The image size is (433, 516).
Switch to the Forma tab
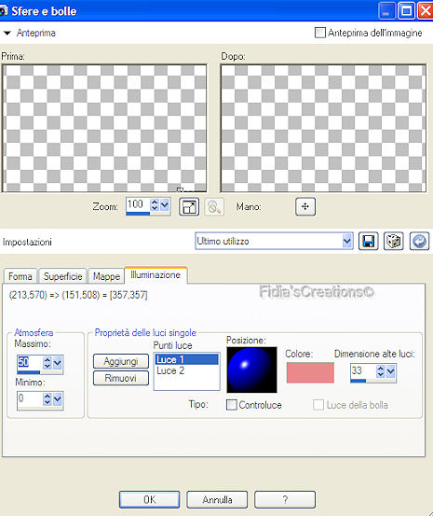(x=20, y=276)
